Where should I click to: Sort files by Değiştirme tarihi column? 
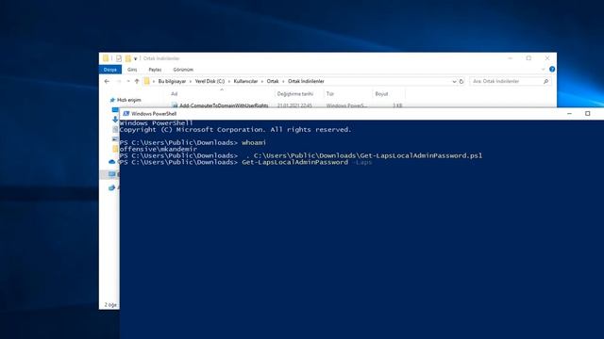pyautogui.click(x=295, y=94)
